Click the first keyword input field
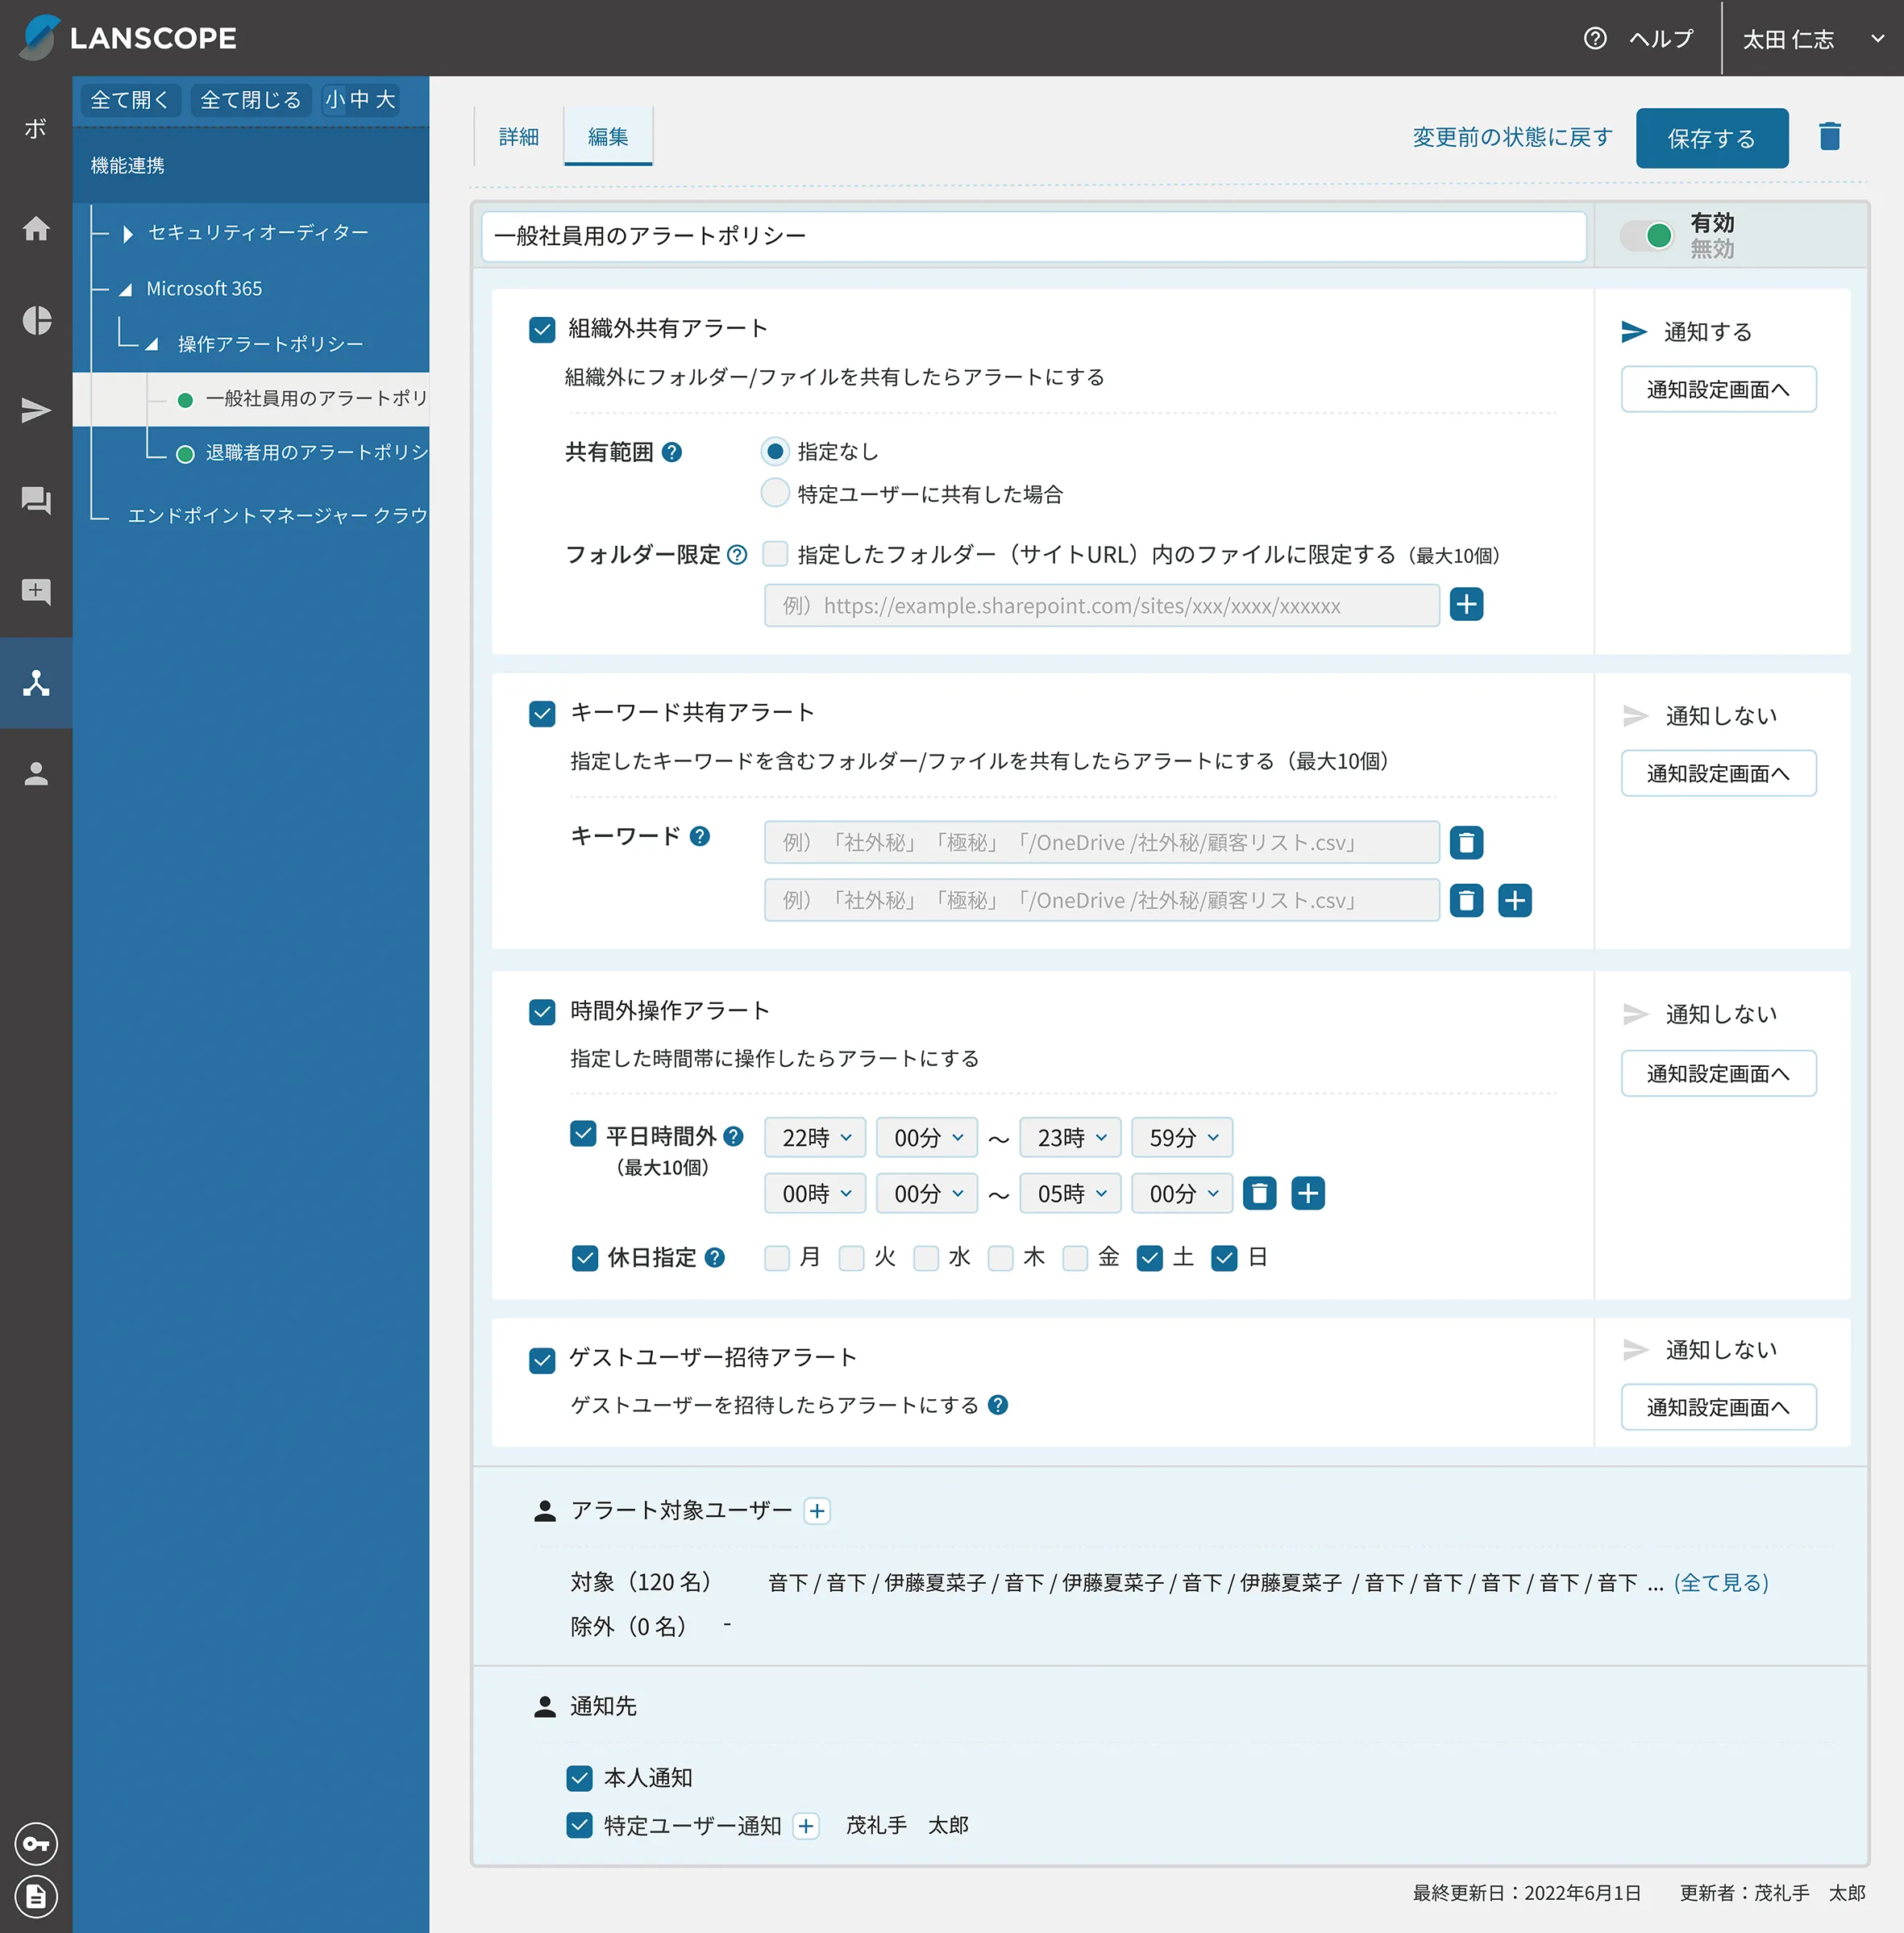1904x1933 pixels. [1101, 843]
